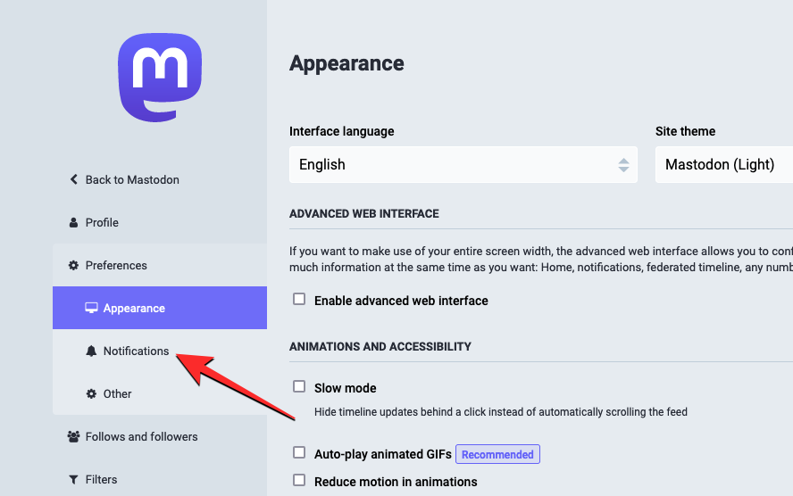Open the Site theme dropdown
This screenshot has width=793, height=496.
click(x=723, y=165)
